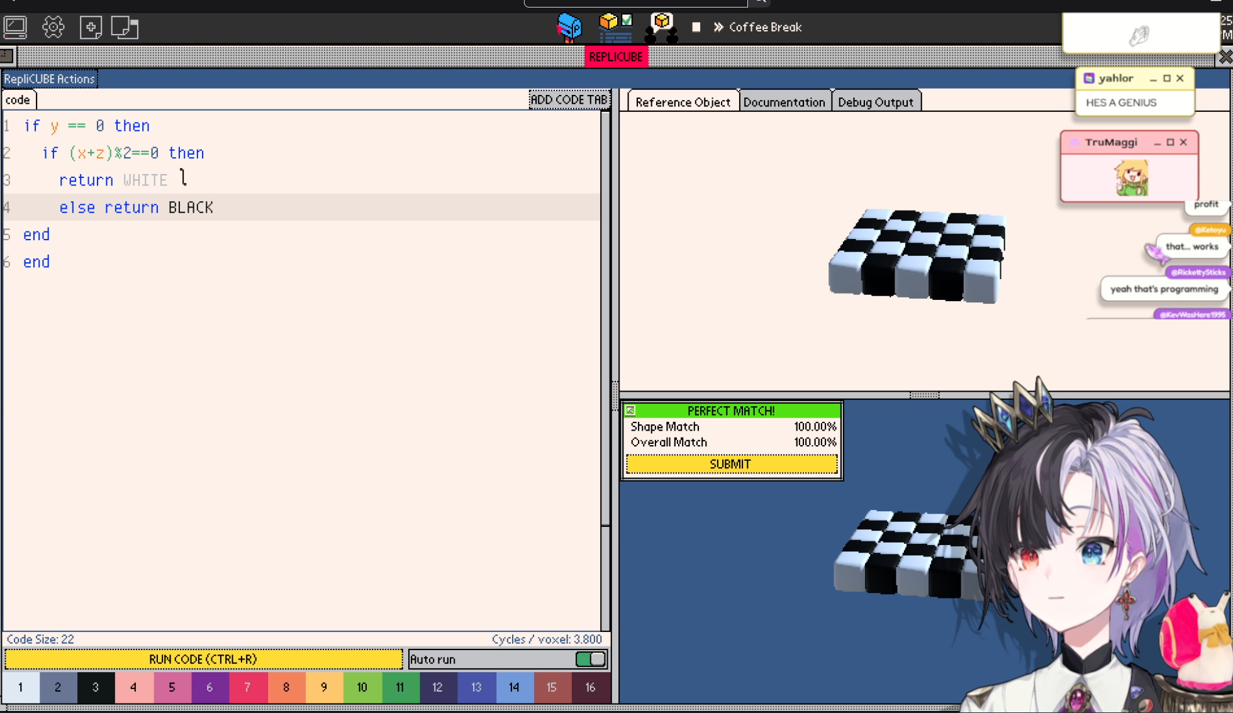Click the checkbox on the Perfect Match header
The width and height of the screenshot is (1233, 713).
pos(630,411)
